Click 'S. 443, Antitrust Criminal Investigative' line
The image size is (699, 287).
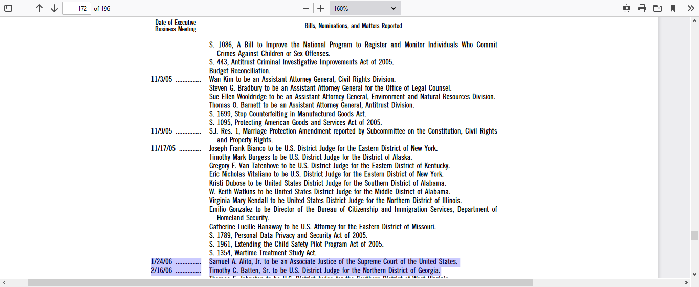301,62
